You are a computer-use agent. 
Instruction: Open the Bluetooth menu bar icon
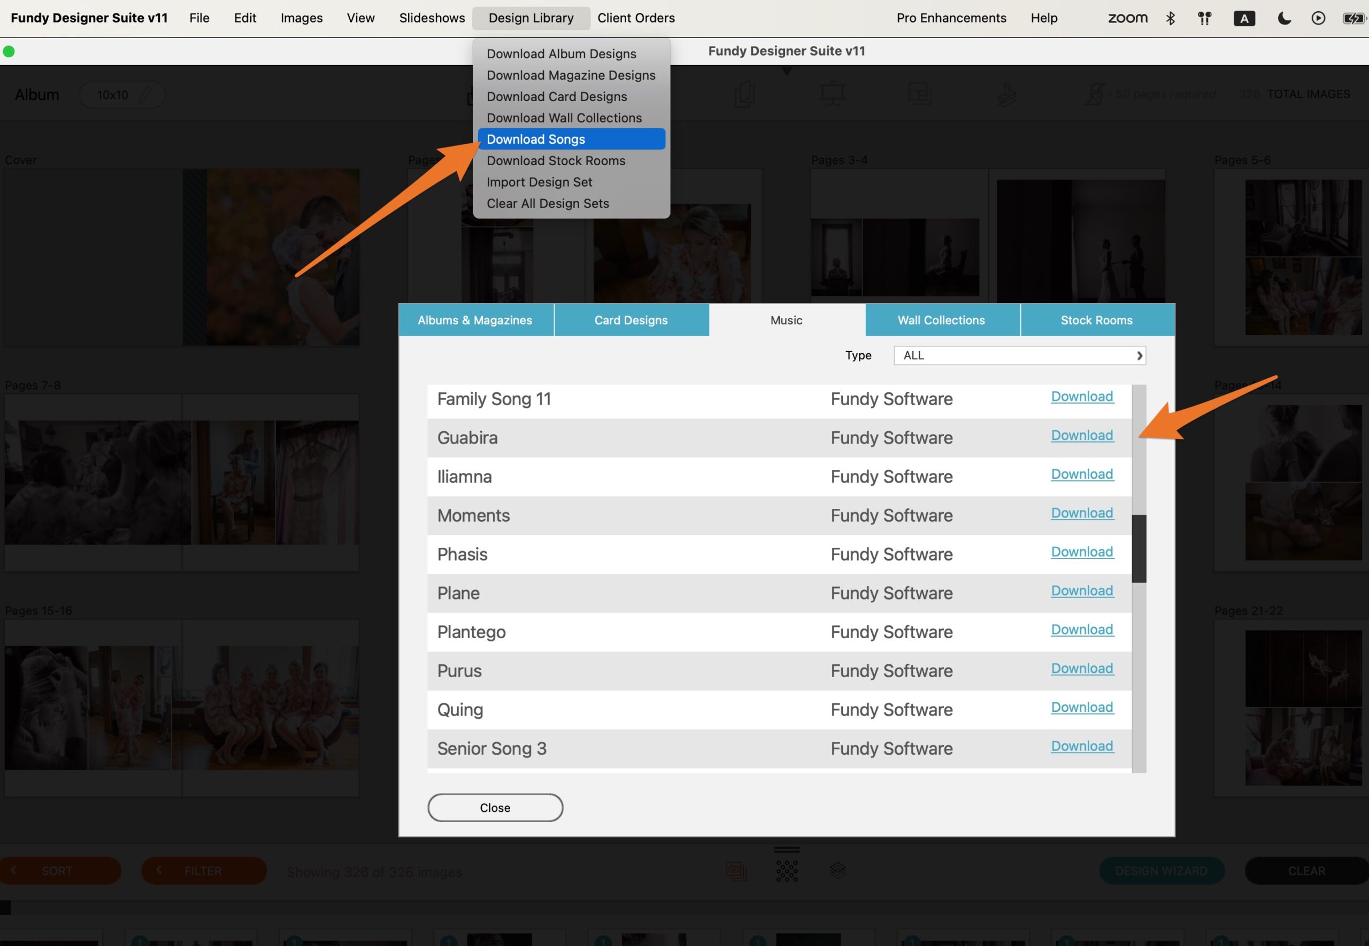coord(1171,18)
